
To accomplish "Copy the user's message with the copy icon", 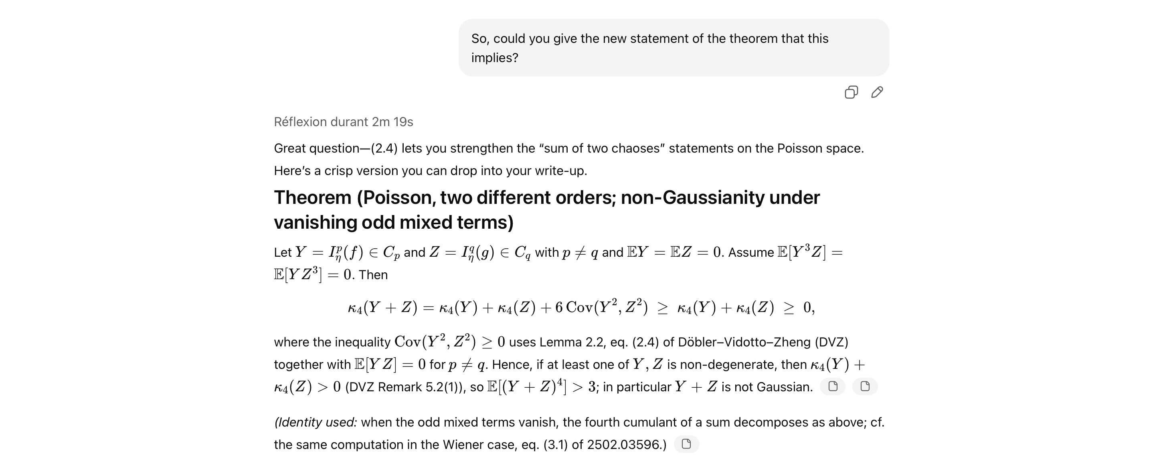I will (x=851, y=92).
